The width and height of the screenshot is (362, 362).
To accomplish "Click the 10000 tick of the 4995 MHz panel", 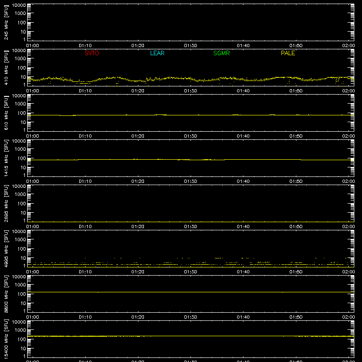I will (19, 232).
